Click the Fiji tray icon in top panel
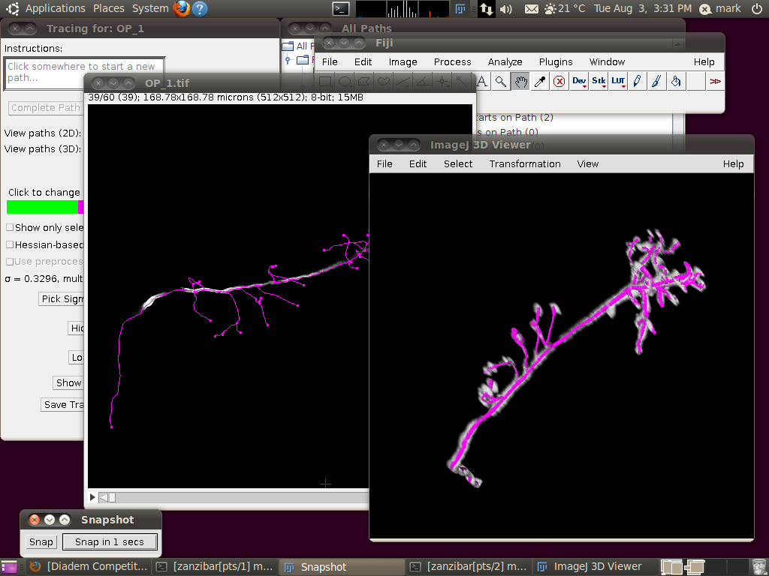Viewport: 769px width, 576px height. coord(460,8)
